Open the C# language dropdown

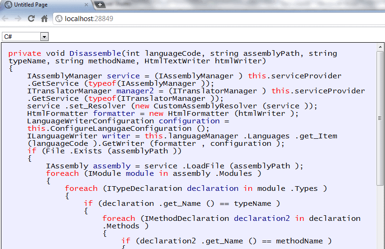pyautogui.click(x=25, y=37)
